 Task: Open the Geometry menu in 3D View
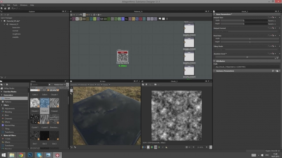(75, 85)
